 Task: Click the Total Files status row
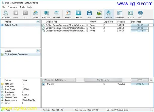coord(20,86)
